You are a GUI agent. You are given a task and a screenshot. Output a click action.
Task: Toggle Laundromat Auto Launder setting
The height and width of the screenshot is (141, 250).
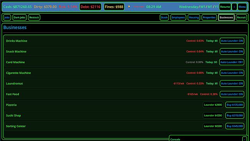point(232,84)
